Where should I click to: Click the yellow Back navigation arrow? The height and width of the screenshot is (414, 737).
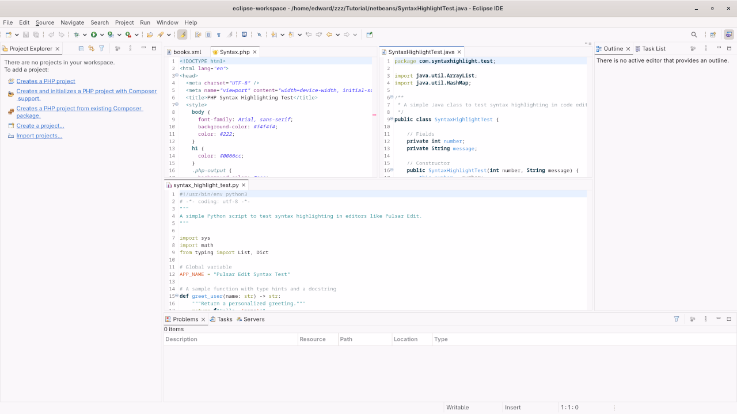point(329,34)
